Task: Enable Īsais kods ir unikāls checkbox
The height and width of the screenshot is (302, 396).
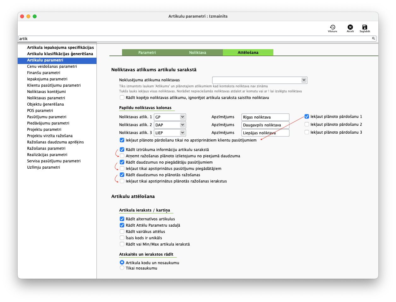Action: [x=122, y=238]
